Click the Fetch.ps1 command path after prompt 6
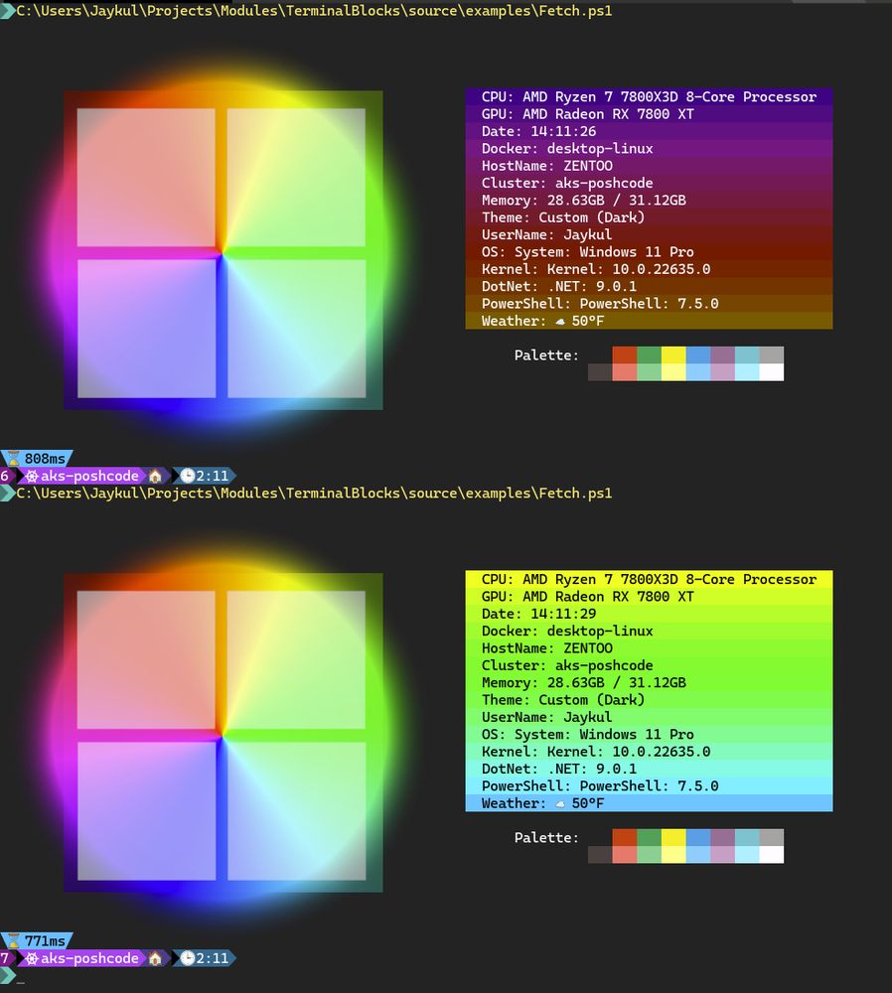The image size is (892, 993). pyautogui.click(x=314, y=494)
